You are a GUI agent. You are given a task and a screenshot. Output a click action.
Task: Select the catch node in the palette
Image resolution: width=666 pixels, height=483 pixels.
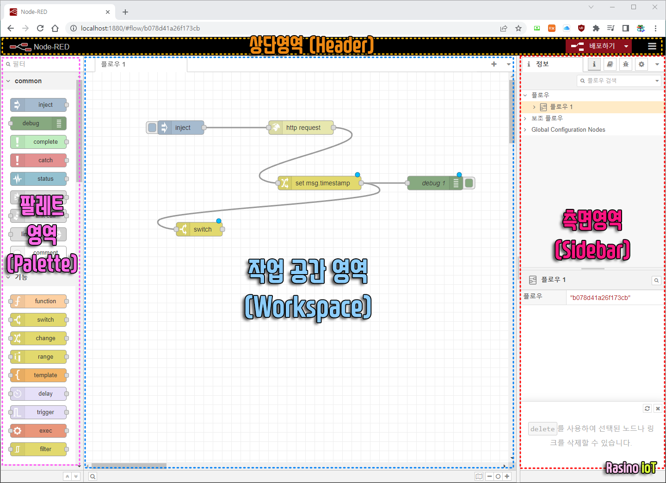[38, 160]
